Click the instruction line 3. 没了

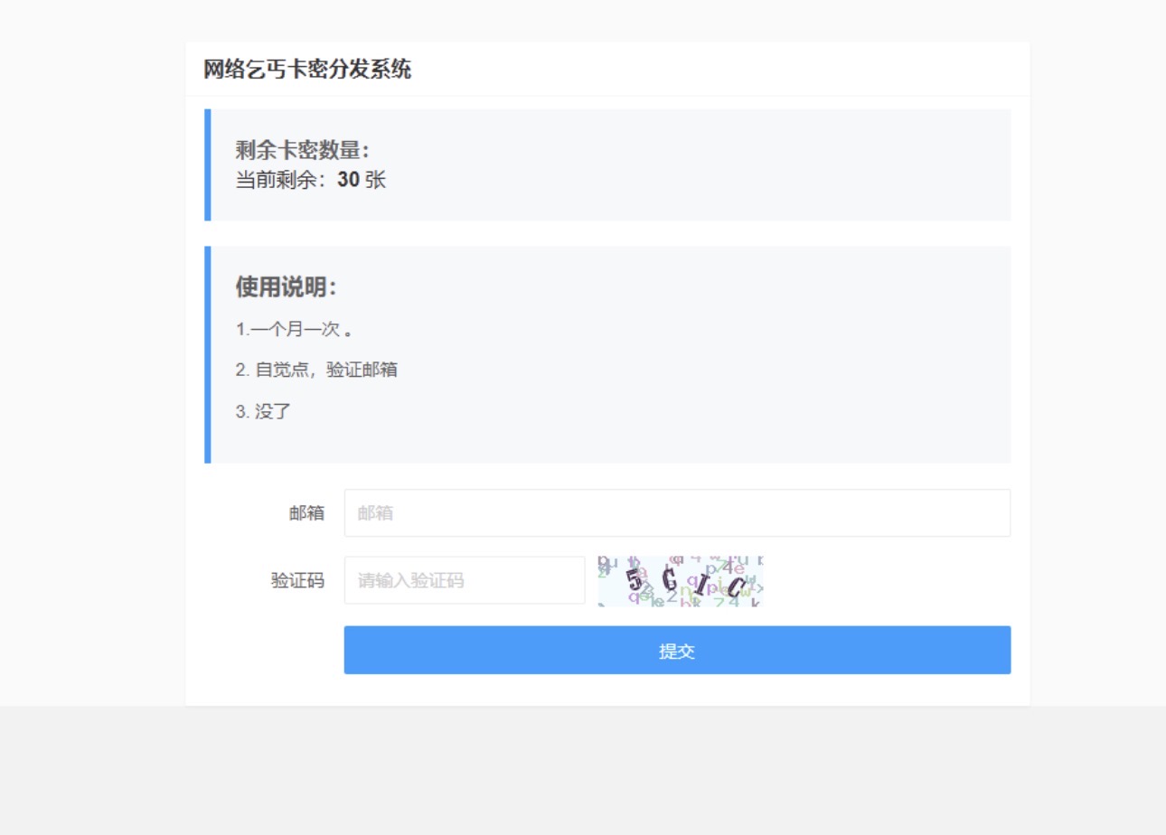tap(263, 411)
